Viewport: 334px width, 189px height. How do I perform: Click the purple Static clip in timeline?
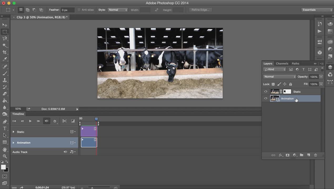pyautogui.click(x=89, y=132)
